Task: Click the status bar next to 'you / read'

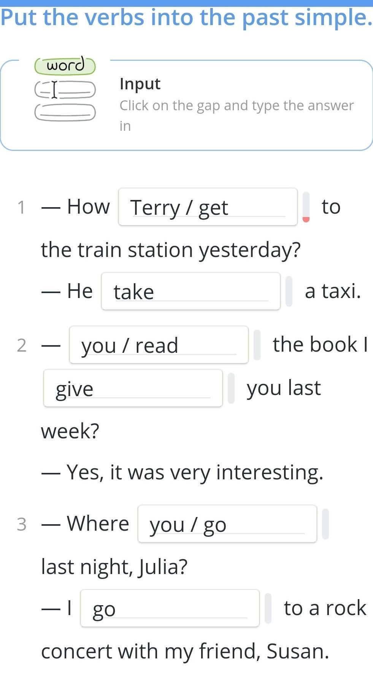Action: coord(257,345)
